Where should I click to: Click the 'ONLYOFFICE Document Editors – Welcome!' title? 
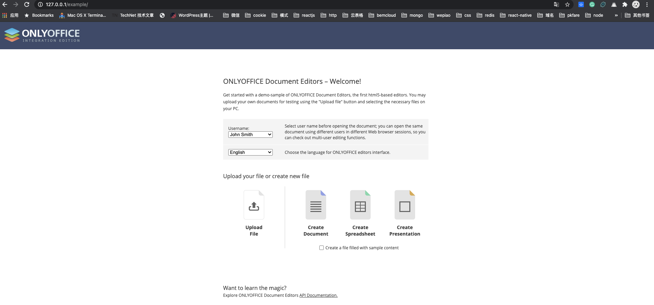[292, 81]
